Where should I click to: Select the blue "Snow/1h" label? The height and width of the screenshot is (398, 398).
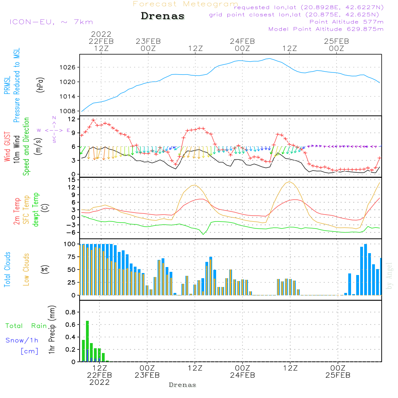[22, 340]
